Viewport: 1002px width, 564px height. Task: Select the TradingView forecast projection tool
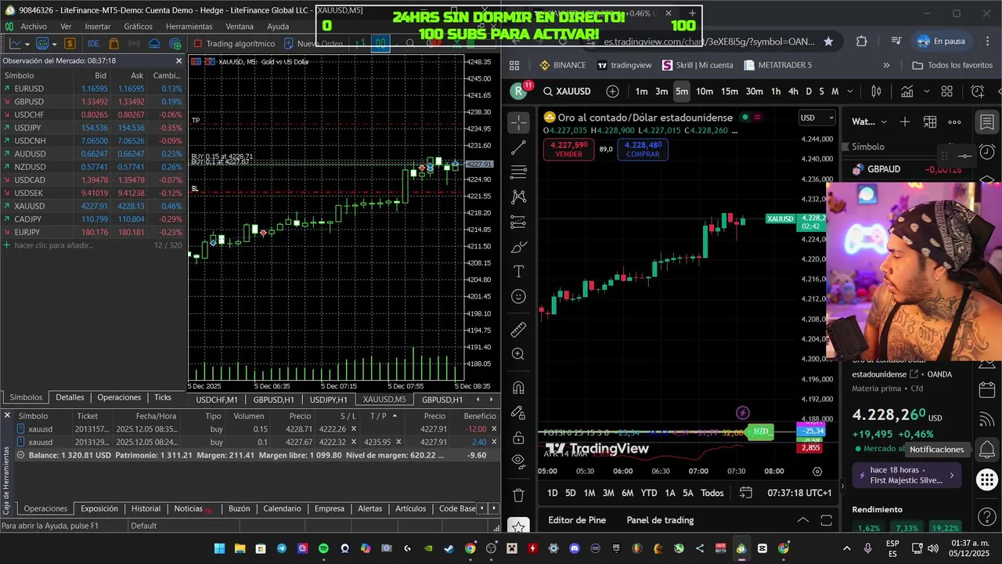[518, 222]
